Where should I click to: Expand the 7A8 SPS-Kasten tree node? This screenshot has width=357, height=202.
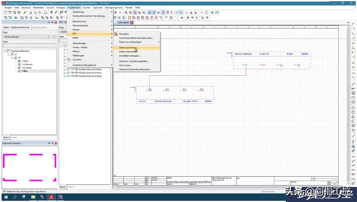click(x=65, y=73)
